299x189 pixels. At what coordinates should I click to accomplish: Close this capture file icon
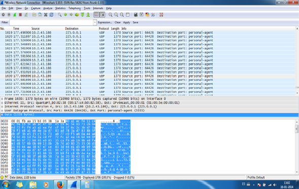pyautogui.click(x=46, y=15)
